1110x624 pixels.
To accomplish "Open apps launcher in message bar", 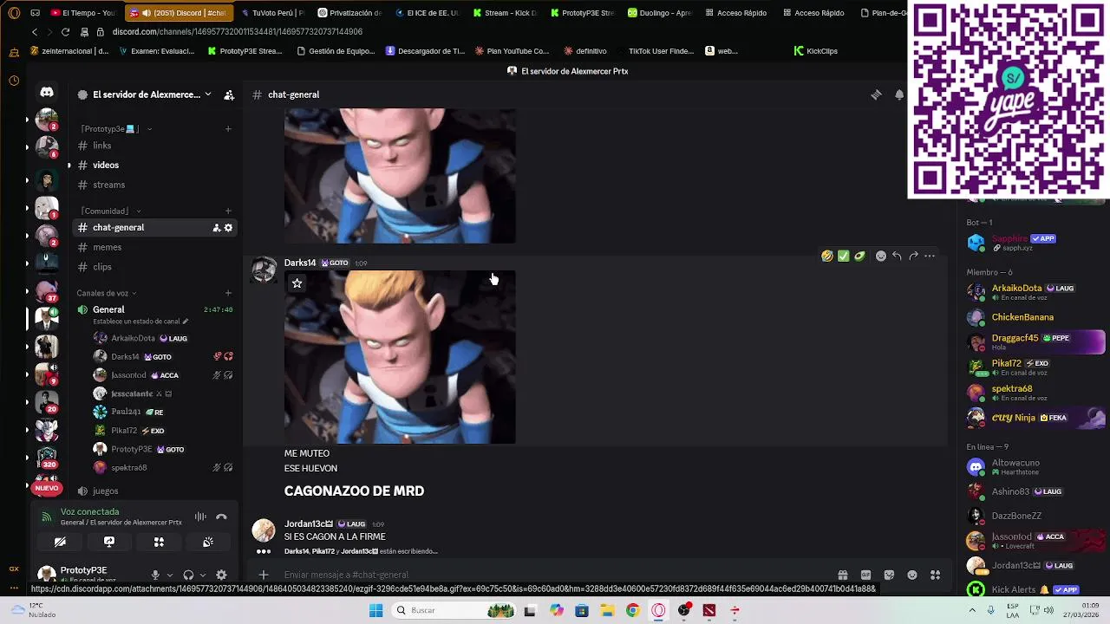I will pos(936,575).
